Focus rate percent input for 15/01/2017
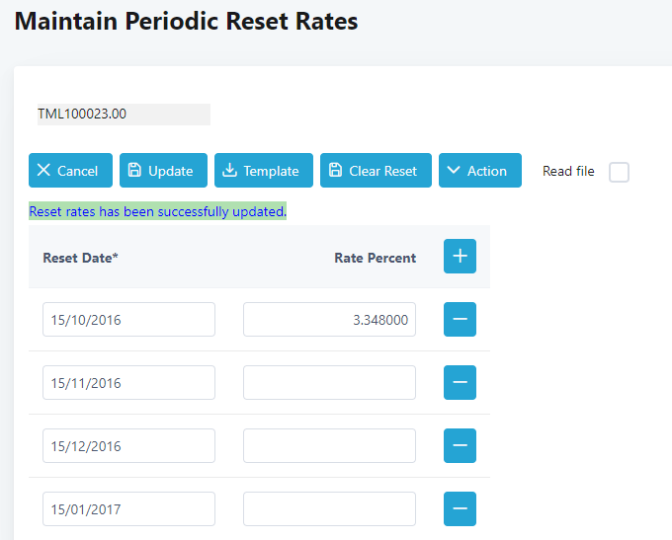 [329, 509]
